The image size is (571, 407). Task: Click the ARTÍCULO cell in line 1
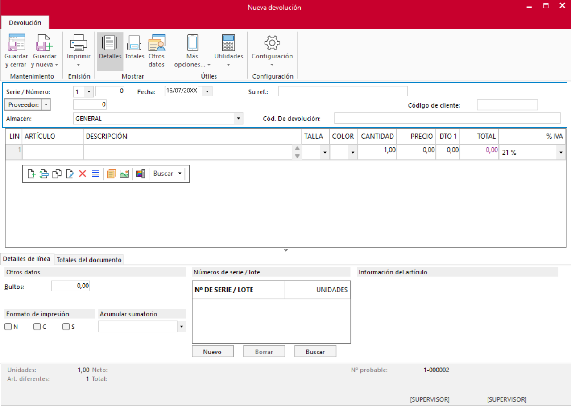[x=53, y=152]
